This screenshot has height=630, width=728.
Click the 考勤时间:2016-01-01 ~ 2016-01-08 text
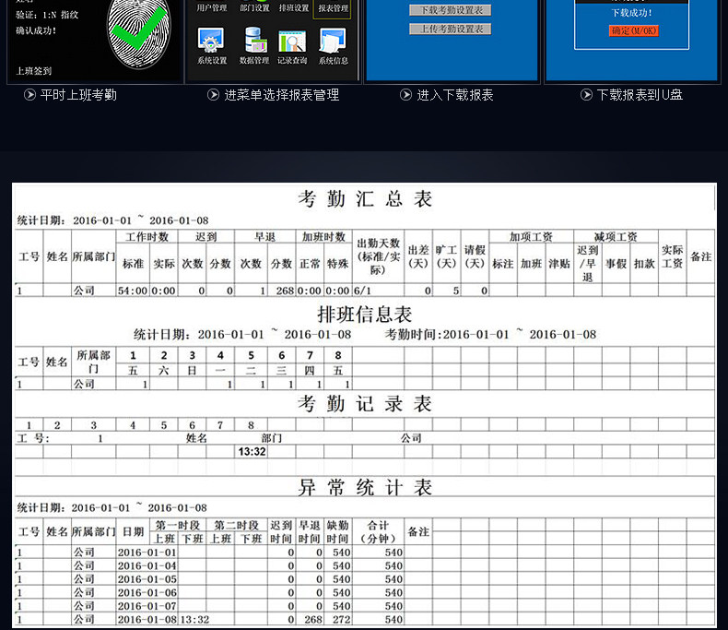coord(490,335)
